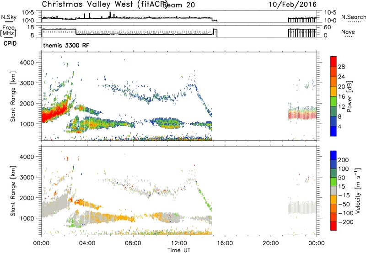The width and height of the screenshot is (366, 253).
Task: Click the strong red echo near 00:30 in power panel
Action: 48,115
